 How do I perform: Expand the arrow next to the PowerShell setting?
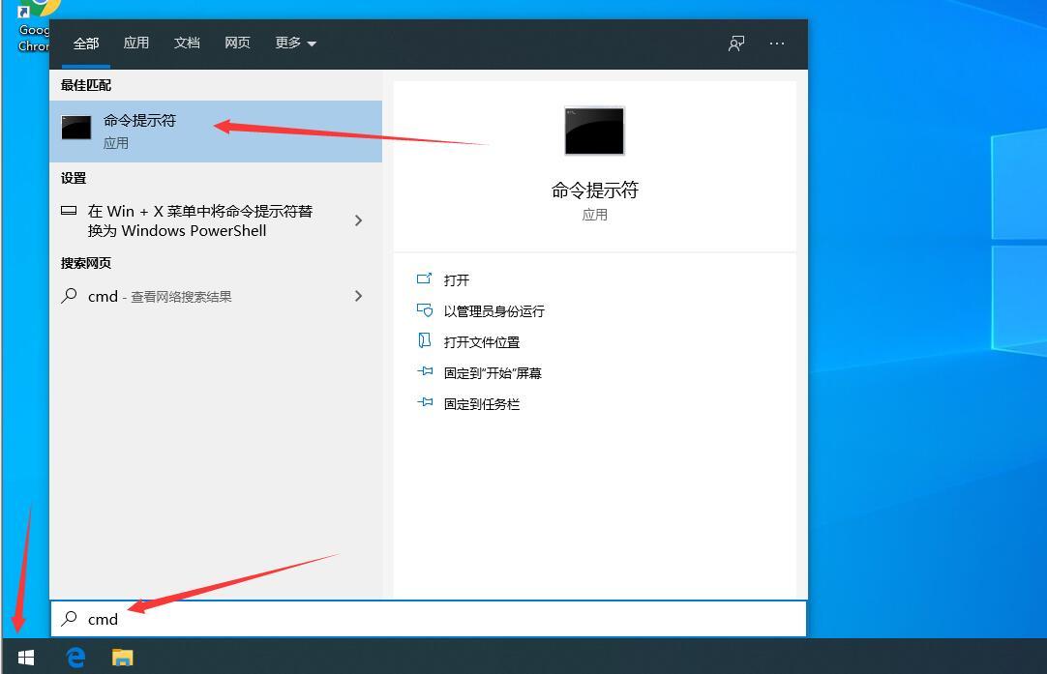click(359, 220)
